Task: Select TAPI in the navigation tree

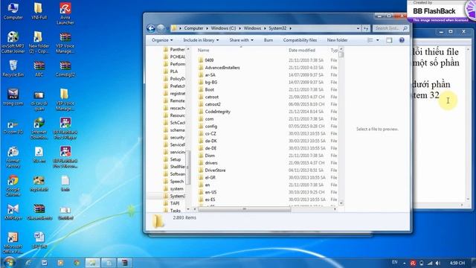Action: pos(175,203)
